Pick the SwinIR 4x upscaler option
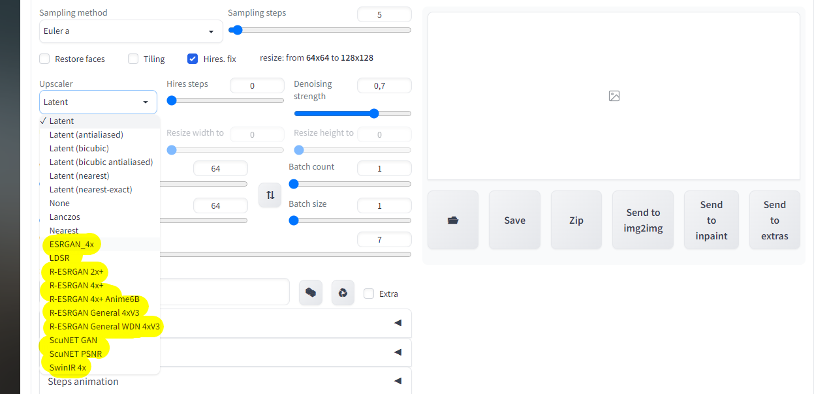Screen dimensions: 814x394 coord(68,367)
